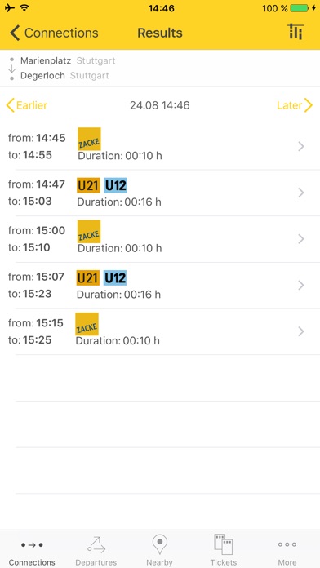Tap the ZACKE icon for 15:00 connection

point(89,232)
